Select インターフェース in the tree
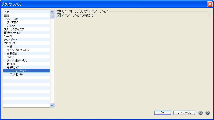The image size is (214, 120). (26, 19)
